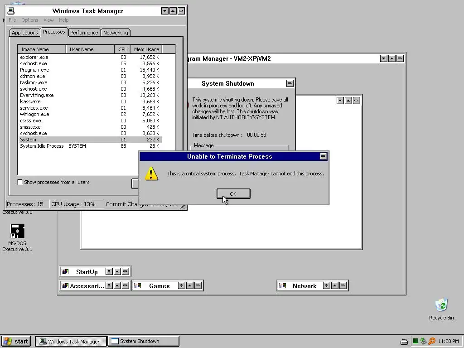
Task: Restore the Accessories group with its double-arrow button
Action: [109, 285]
